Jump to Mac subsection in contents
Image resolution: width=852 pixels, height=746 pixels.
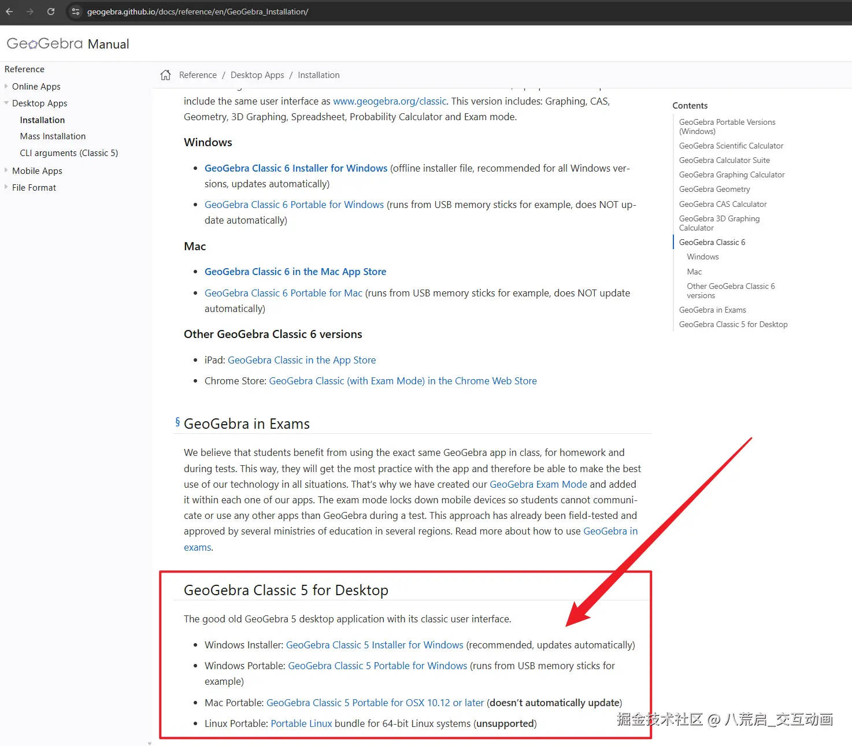coord(694,272)
